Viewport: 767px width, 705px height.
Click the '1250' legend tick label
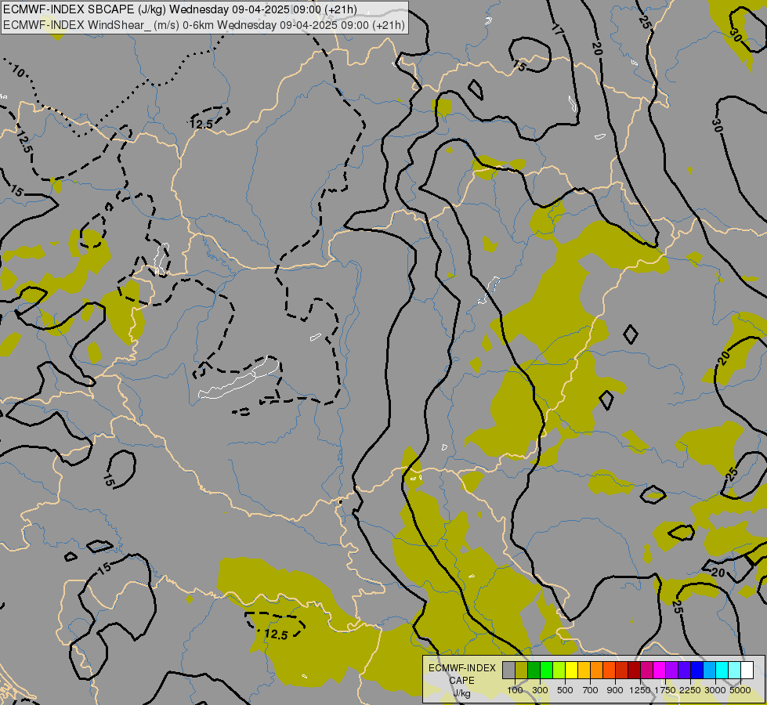point(640,690)
